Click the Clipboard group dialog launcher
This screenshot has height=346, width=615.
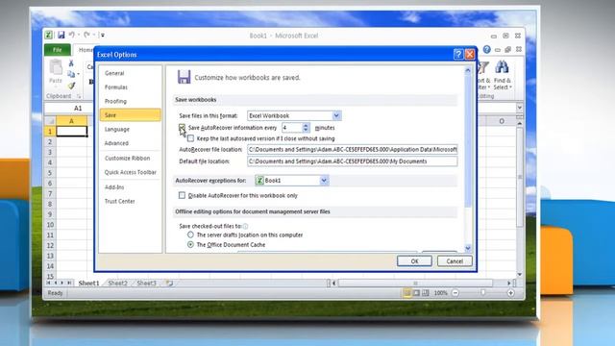(79, 96)
